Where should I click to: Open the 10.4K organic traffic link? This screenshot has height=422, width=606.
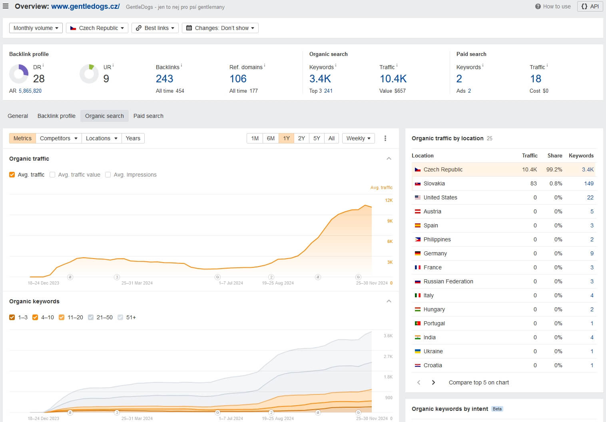click(393, 79)
